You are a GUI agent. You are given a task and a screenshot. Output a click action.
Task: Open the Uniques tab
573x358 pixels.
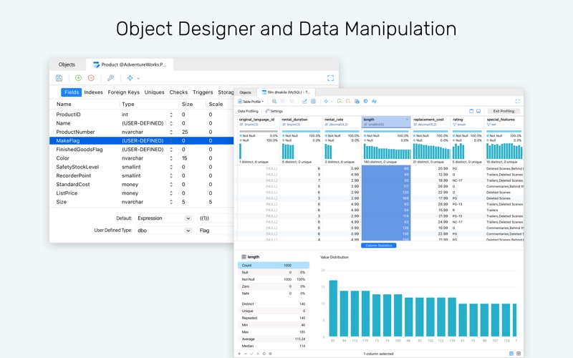point(154,92)
